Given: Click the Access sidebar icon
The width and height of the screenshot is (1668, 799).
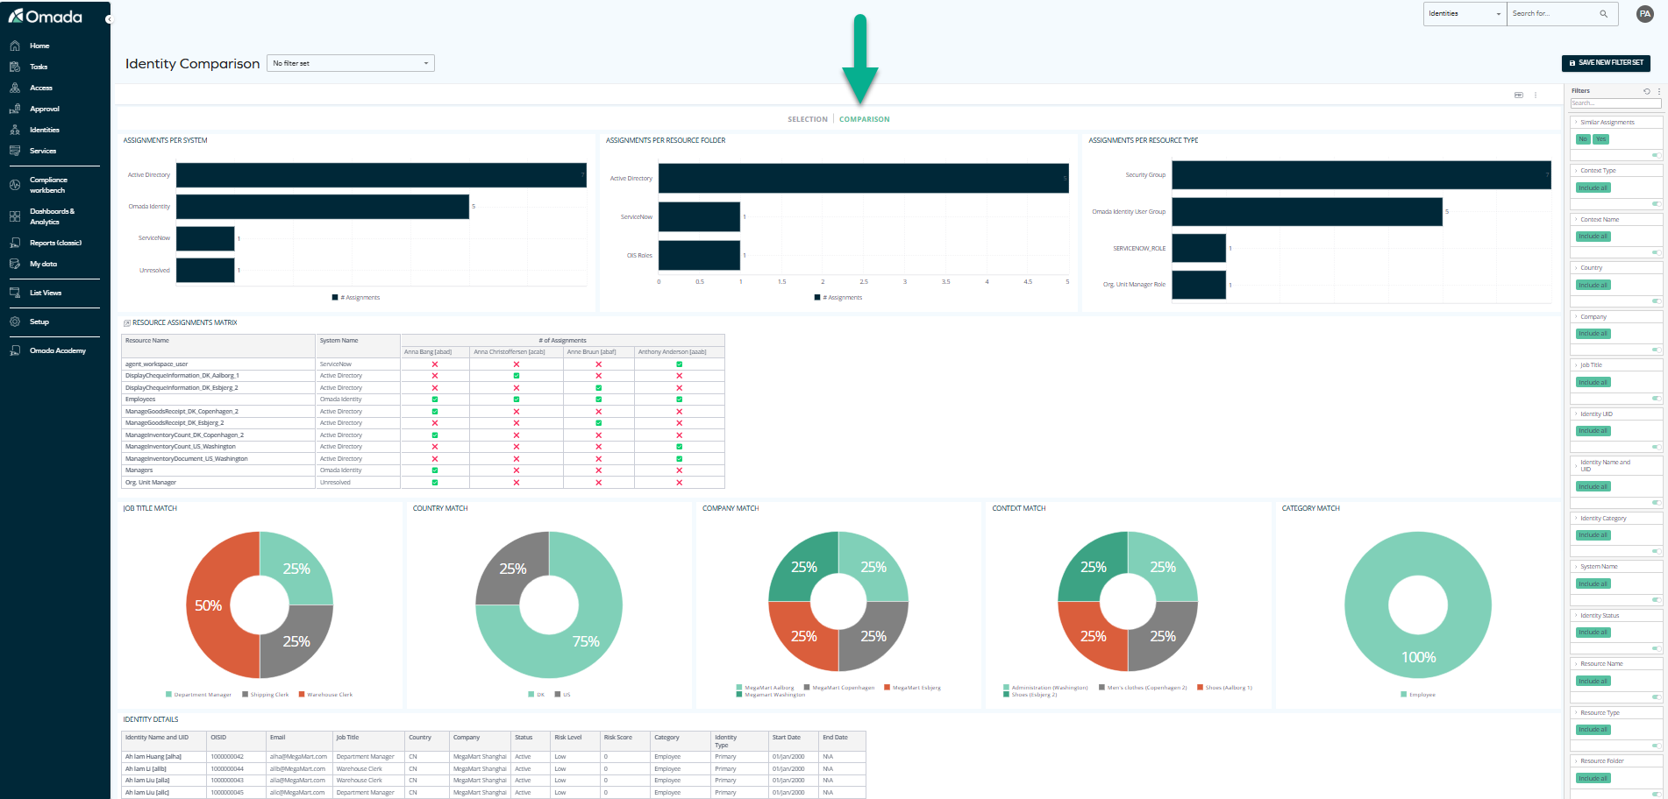Looking at the screenshot, I should [x=15, y=88].
